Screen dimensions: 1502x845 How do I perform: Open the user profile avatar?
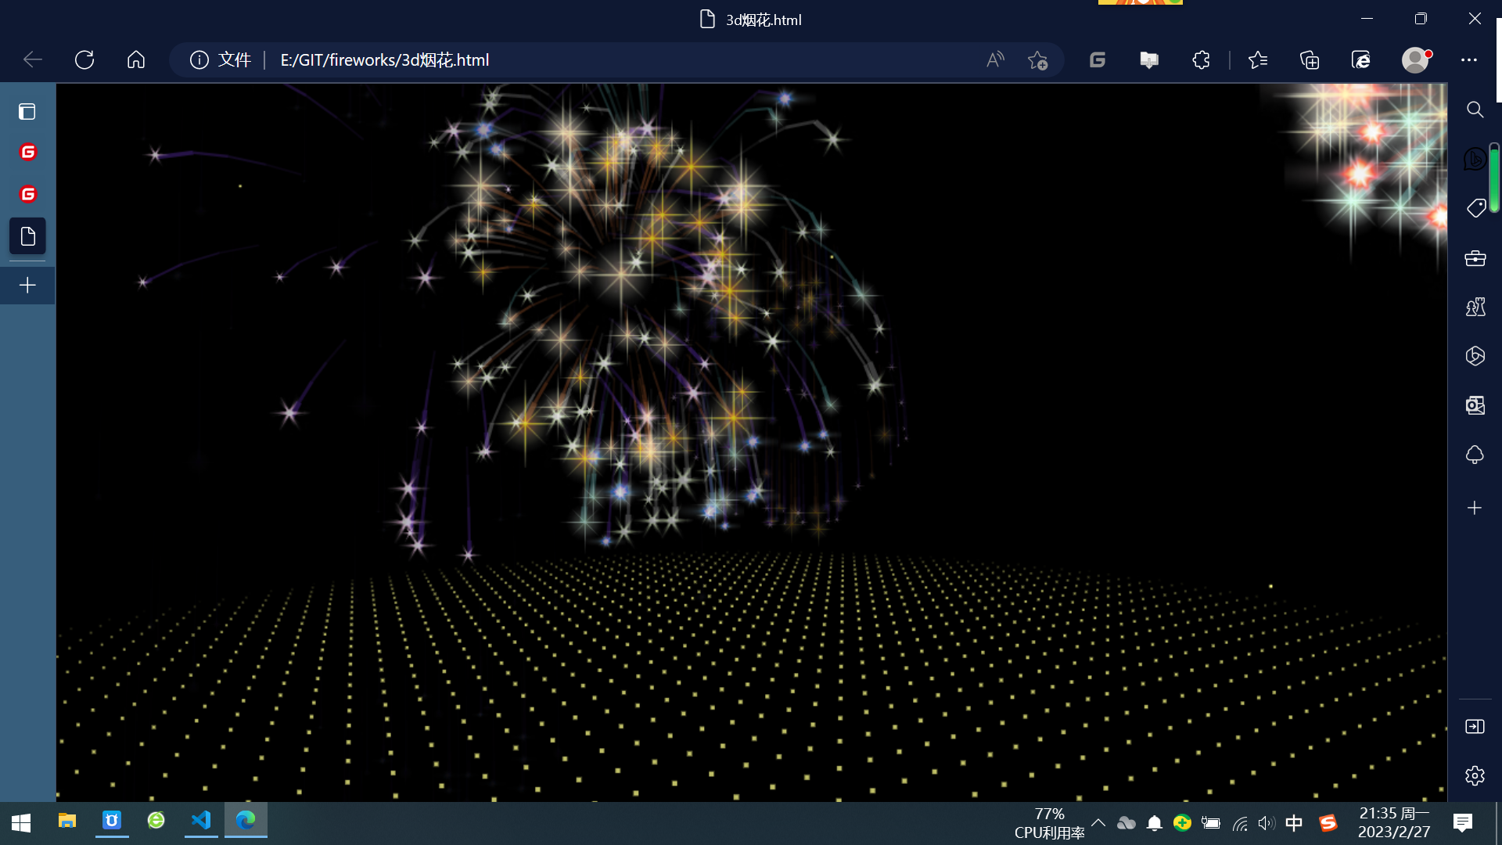(x=1415, y=60)
